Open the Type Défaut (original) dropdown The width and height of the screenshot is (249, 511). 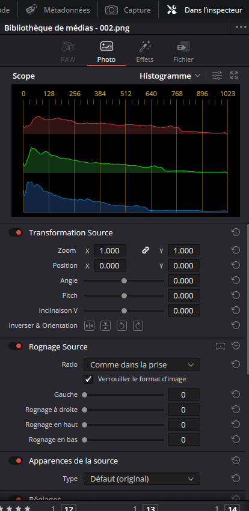(x=142, y=479)
